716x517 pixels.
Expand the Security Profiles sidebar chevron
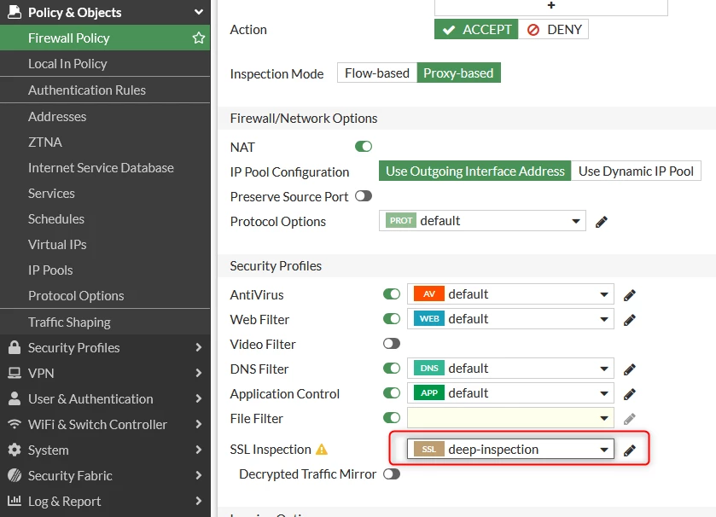tap(199, 347)
